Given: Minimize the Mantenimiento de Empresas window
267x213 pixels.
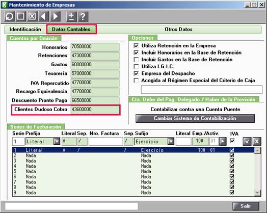Looking at the screenshot, I should [x=248, y=5].
